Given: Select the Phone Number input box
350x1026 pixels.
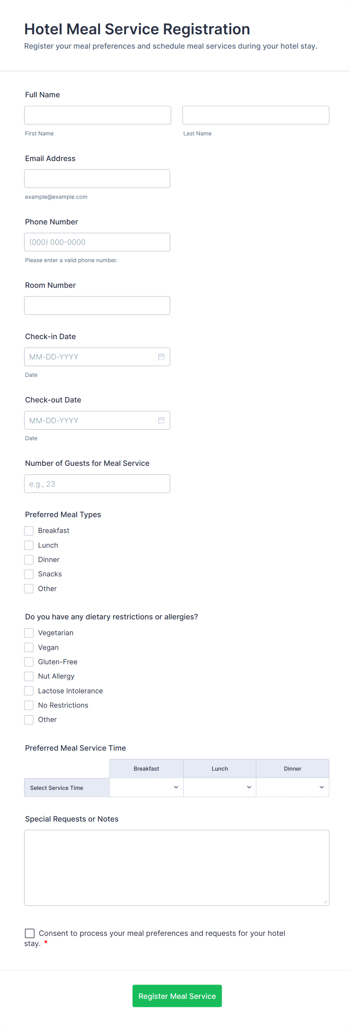Looking at the screenshot, I should (x=97, y=242).
